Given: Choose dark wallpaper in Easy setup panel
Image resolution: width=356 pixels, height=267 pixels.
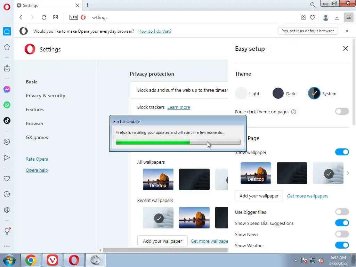Looking at the screenshot, I should 292,173.
